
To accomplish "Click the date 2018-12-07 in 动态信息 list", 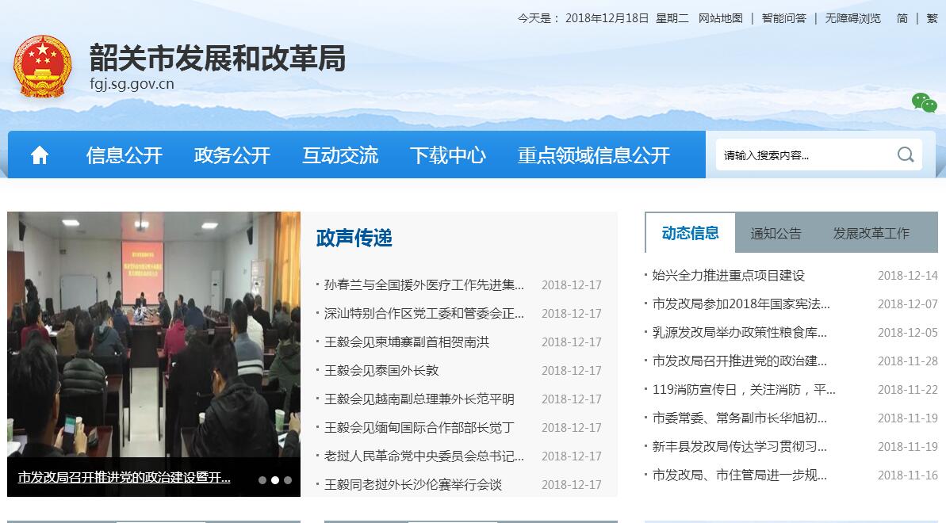I will pos(908,304).
